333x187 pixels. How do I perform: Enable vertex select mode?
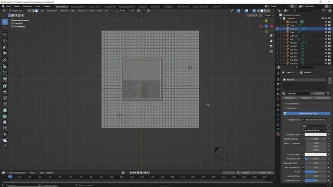(x=30, y=10)
